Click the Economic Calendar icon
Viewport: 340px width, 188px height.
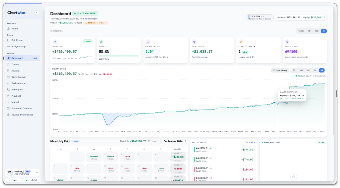pyautogui.click(x=8, y=108)
